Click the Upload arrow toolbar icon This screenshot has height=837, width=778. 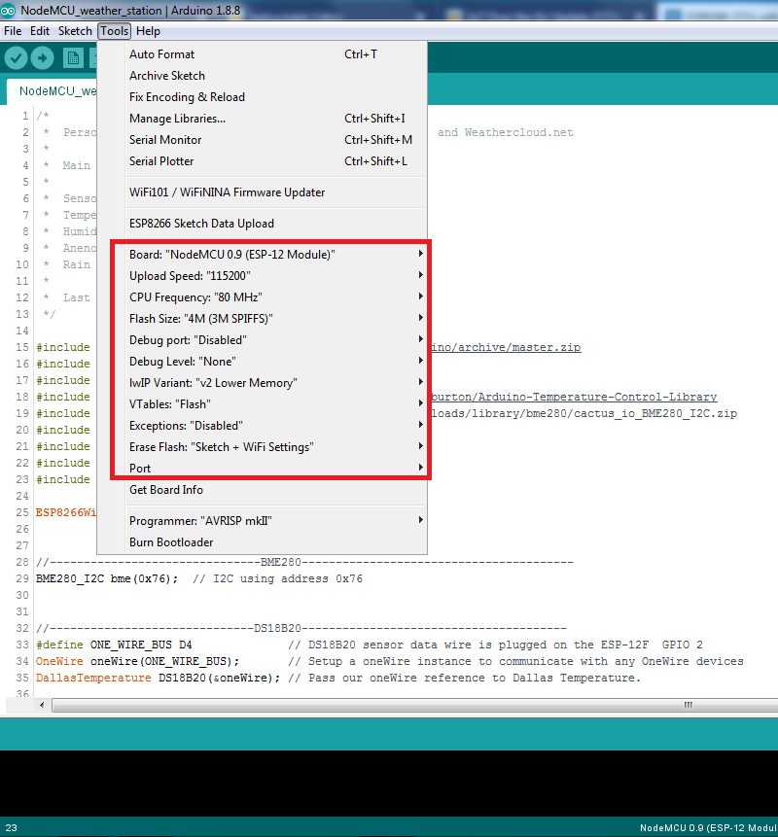(42, 57)
